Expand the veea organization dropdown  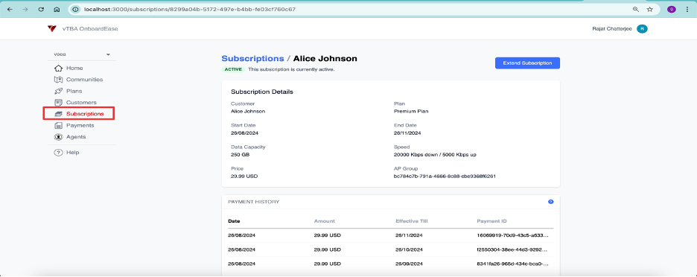[x=82, y=54]
